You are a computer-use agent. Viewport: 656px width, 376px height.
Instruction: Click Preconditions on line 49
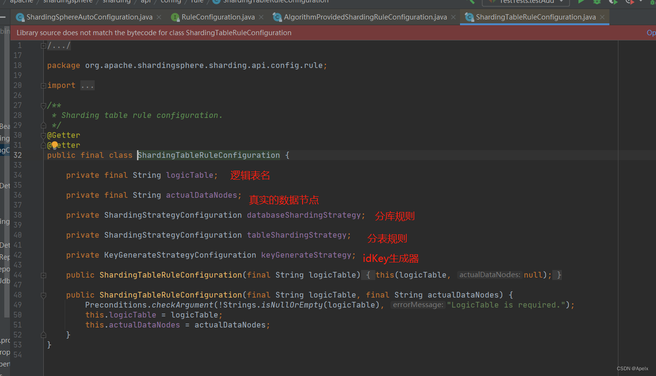pos(116,305)
